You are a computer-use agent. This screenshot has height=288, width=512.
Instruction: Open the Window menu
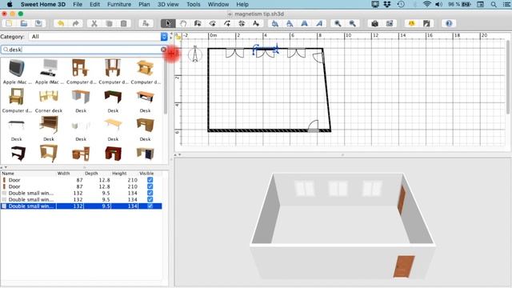[218, 4]
